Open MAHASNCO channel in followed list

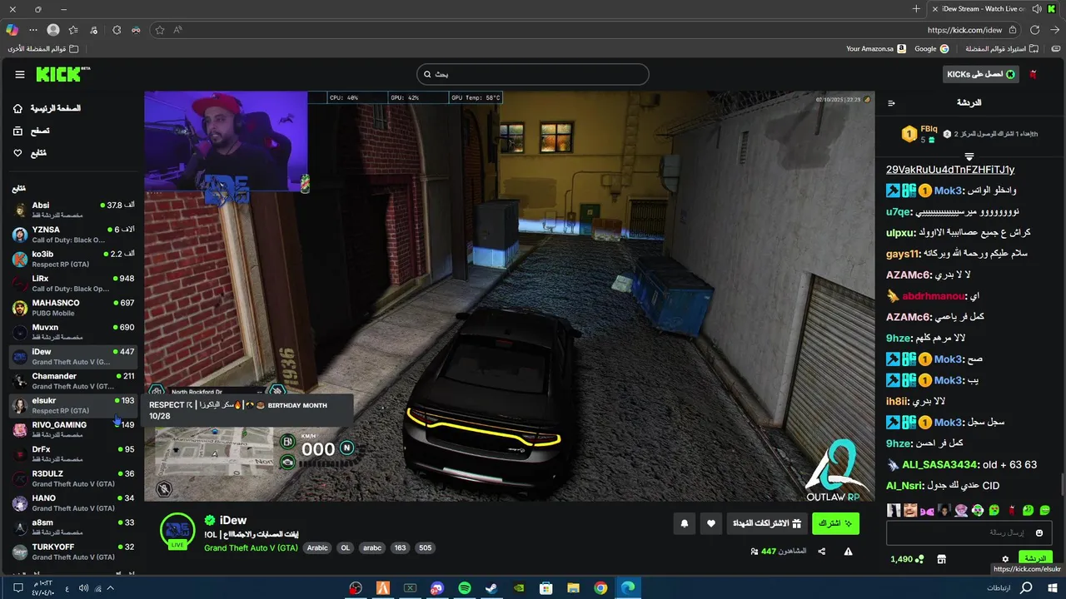point(73,308)
